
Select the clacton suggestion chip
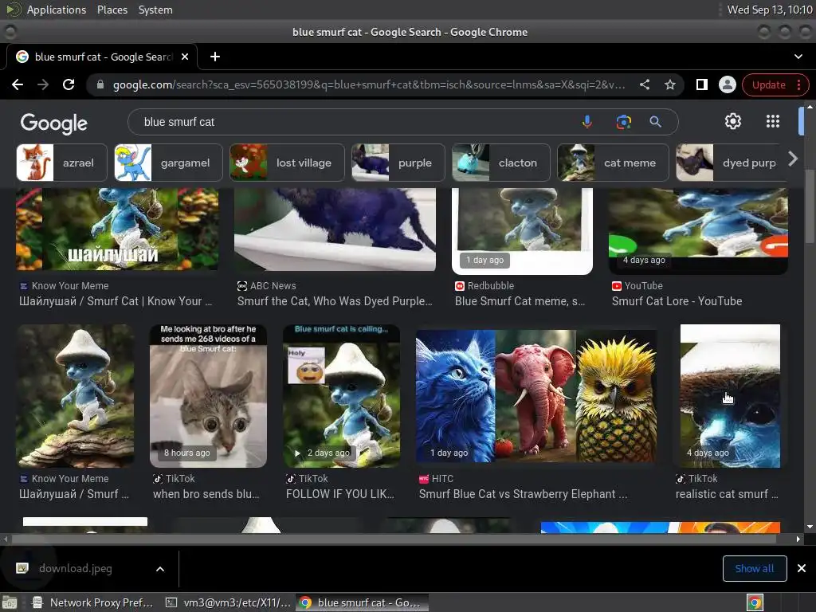pyautogui.click(x=501, y=163)
